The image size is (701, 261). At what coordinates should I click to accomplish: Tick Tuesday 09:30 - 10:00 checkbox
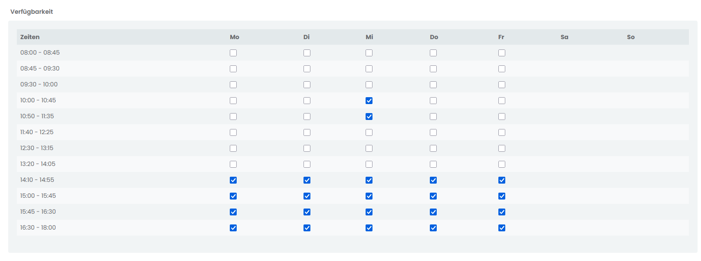click(x=307, y=85)
